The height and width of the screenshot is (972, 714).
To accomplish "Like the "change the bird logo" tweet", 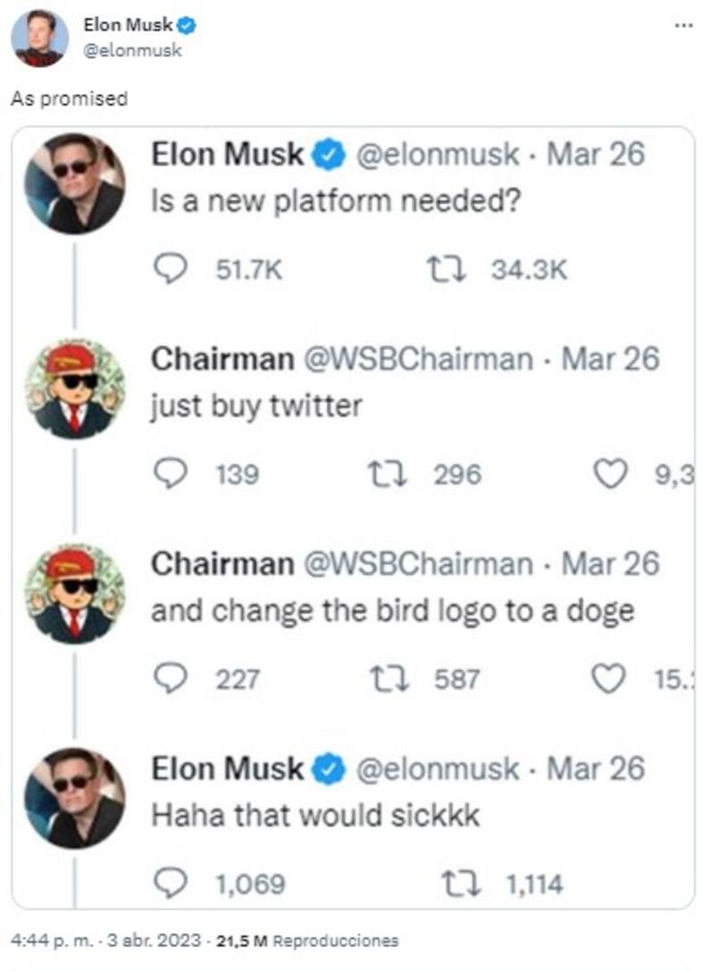I will tap(610, 679).
